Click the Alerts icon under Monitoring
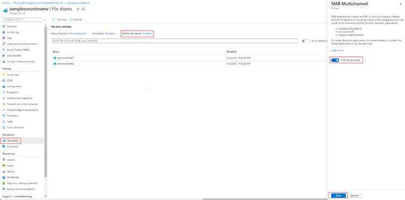Viewport: 405px width, 200px height. coord(4,166)
